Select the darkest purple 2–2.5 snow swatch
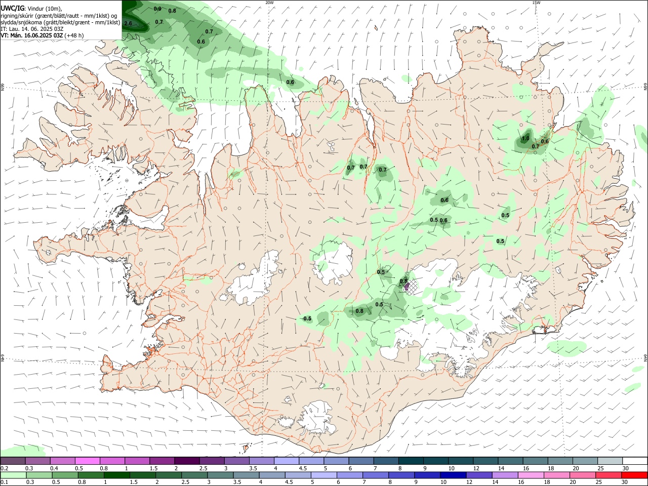This screenshot has width=648, height=486. [187, 461]
